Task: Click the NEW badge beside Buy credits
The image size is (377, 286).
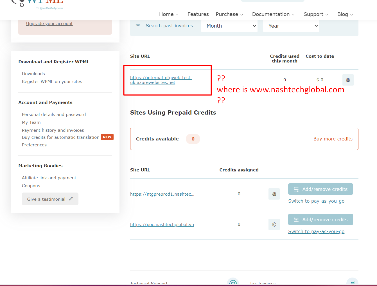Action: click(107, 137)
